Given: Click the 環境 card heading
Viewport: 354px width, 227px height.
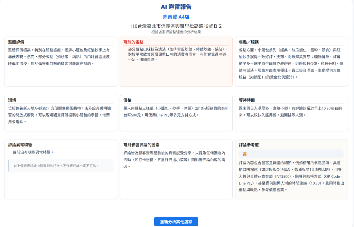Looking at the screenshot, I should click(12, 100).
